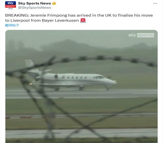This screenshot has width=163, height=143.
Task: Click the jet's tail fin in video
Action: tap(29, 64)
